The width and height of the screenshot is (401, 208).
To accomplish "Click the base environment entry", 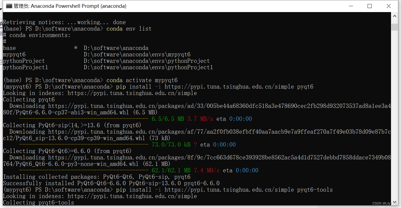I will 9,48.
